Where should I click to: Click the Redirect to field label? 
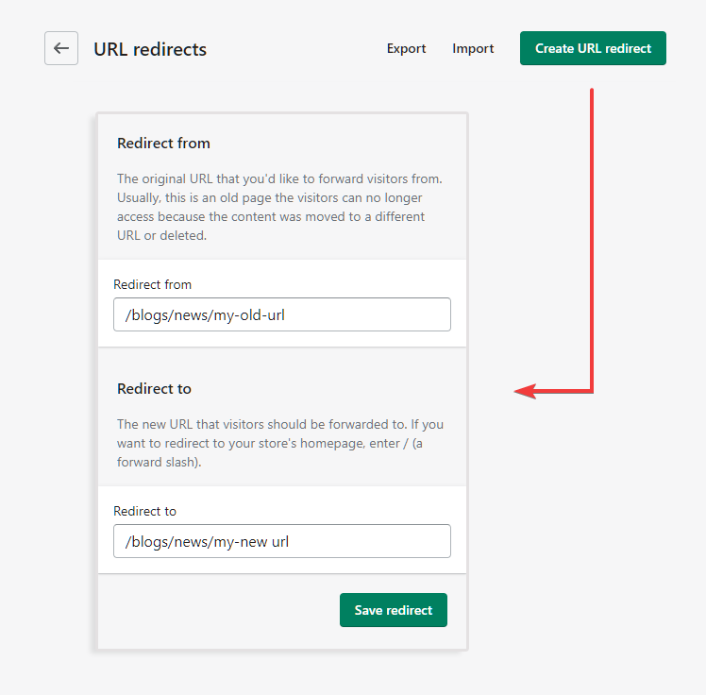pyautogui.click(x=144, y=511)
